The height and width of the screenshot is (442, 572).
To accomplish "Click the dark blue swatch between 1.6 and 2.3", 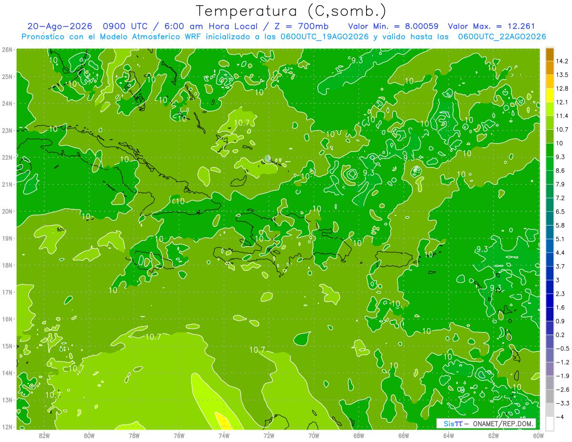I will [550, 300].
